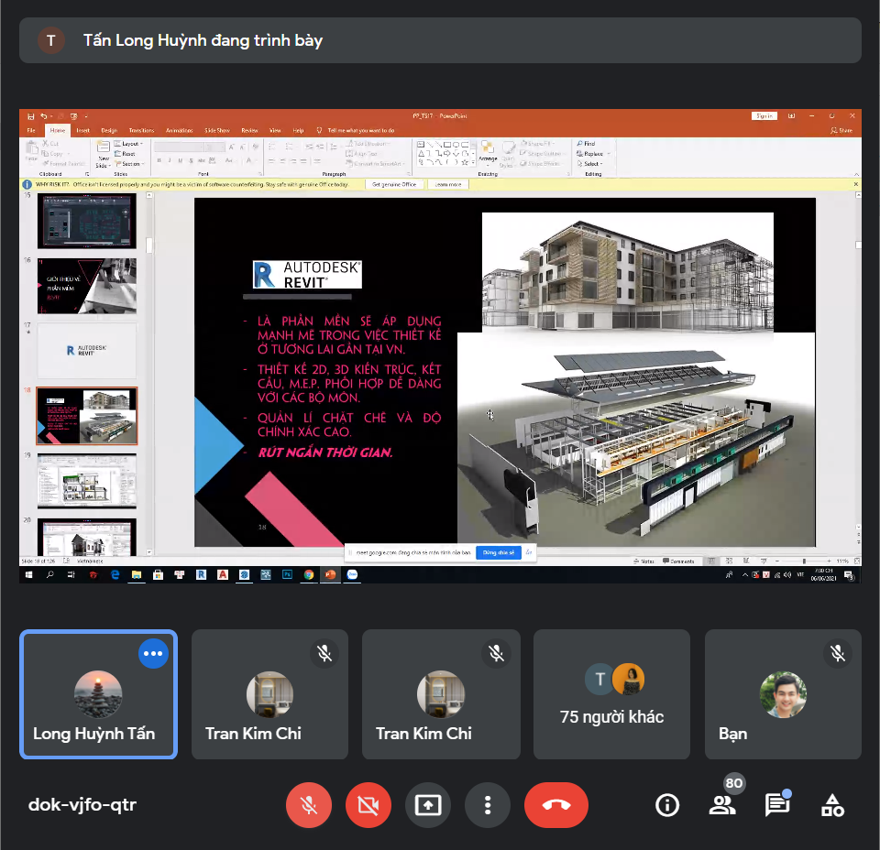Open the font name combo box
The height and width of the screenshot is (850, 880).
[x=179, y=147]
